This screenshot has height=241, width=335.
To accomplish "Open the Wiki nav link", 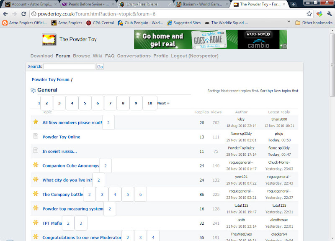I will pyautogui.click(x=98, y=56).
